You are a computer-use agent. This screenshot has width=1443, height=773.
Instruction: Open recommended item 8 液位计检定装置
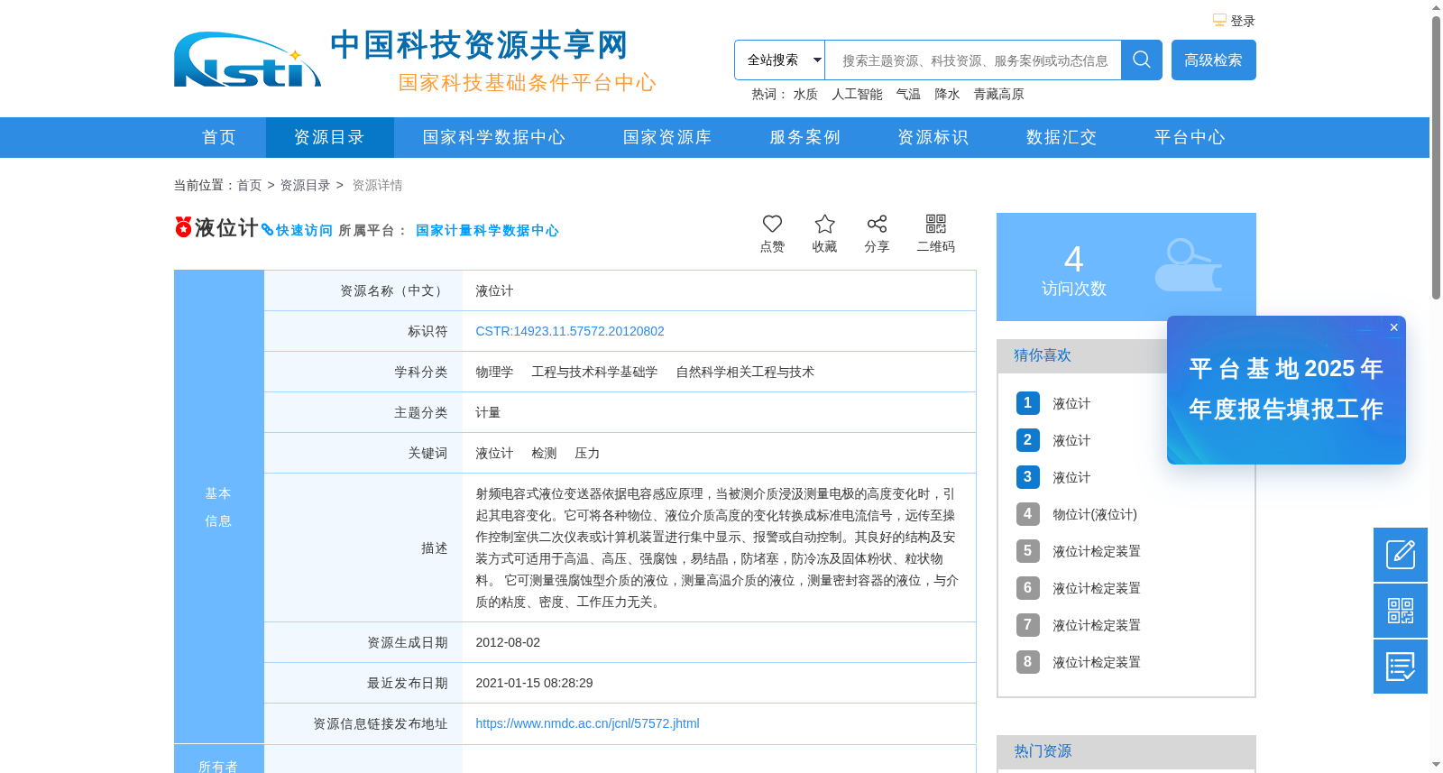pos(1097,662)
